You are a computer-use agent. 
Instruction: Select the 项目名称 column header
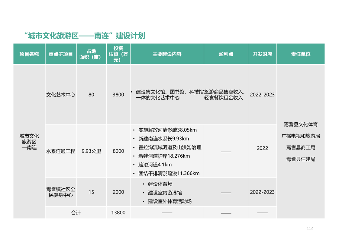pyautogui.click(x=29, y=54)
